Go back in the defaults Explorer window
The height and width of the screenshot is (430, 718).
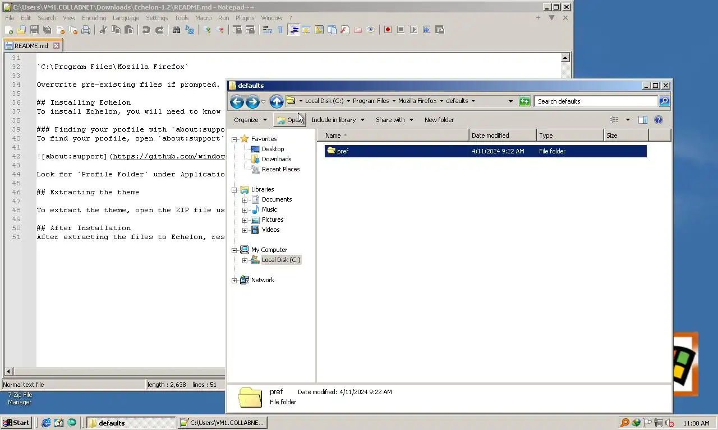(237, 101)
